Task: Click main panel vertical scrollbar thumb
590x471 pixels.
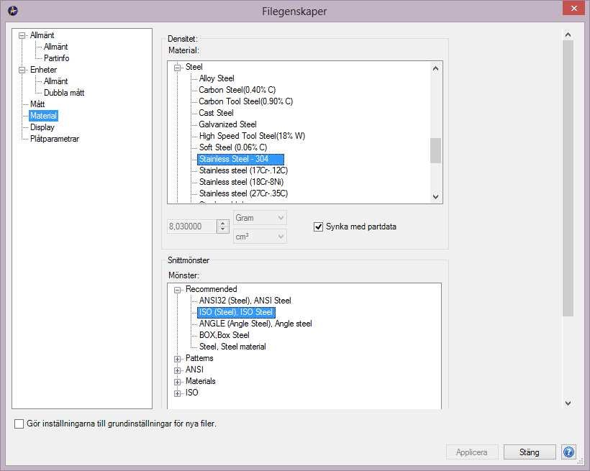Action: [x=568, y=179]
